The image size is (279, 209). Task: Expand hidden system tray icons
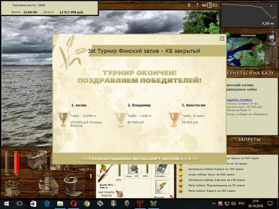(214, 204)
